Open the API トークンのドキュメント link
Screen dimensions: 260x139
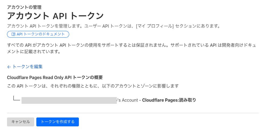pos(41,34)
